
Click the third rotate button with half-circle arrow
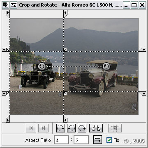pos(82,128)
